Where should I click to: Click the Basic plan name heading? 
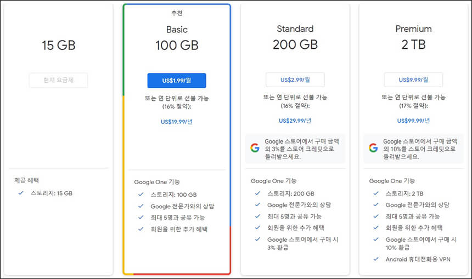click(x=177, y=30)
